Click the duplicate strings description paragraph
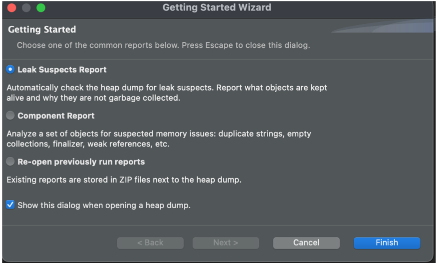439x263 pixels. (x=159, y=139)
